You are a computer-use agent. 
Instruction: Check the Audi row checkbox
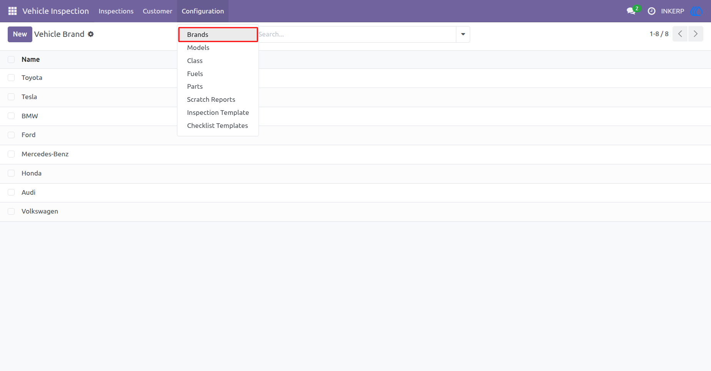click(11, 192)
